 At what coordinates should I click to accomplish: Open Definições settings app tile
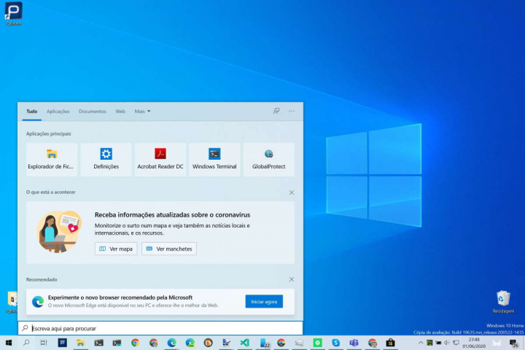(x=106, y=159)
